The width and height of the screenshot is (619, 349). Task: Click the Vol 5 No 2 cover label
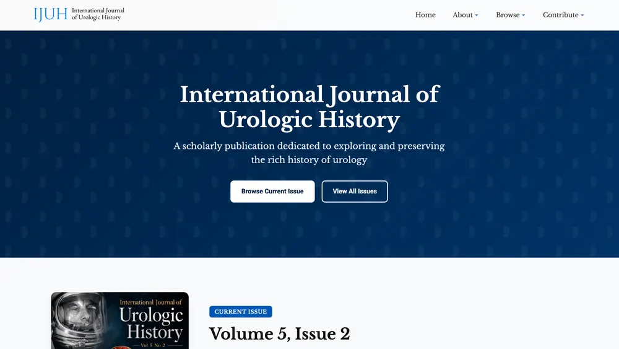153,345
